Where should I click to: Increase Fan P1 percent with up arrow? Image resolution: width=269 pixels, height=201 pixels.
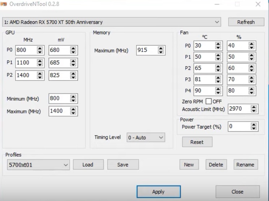click(252, 55)
